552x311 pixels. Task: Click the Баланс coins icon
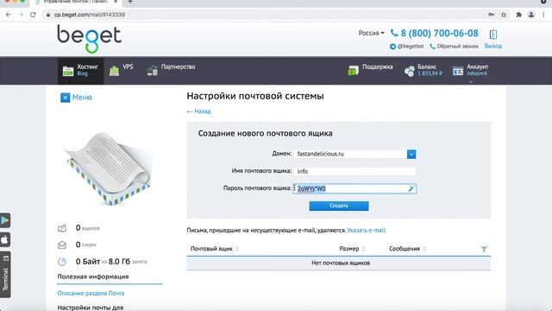tap(409, 71)
